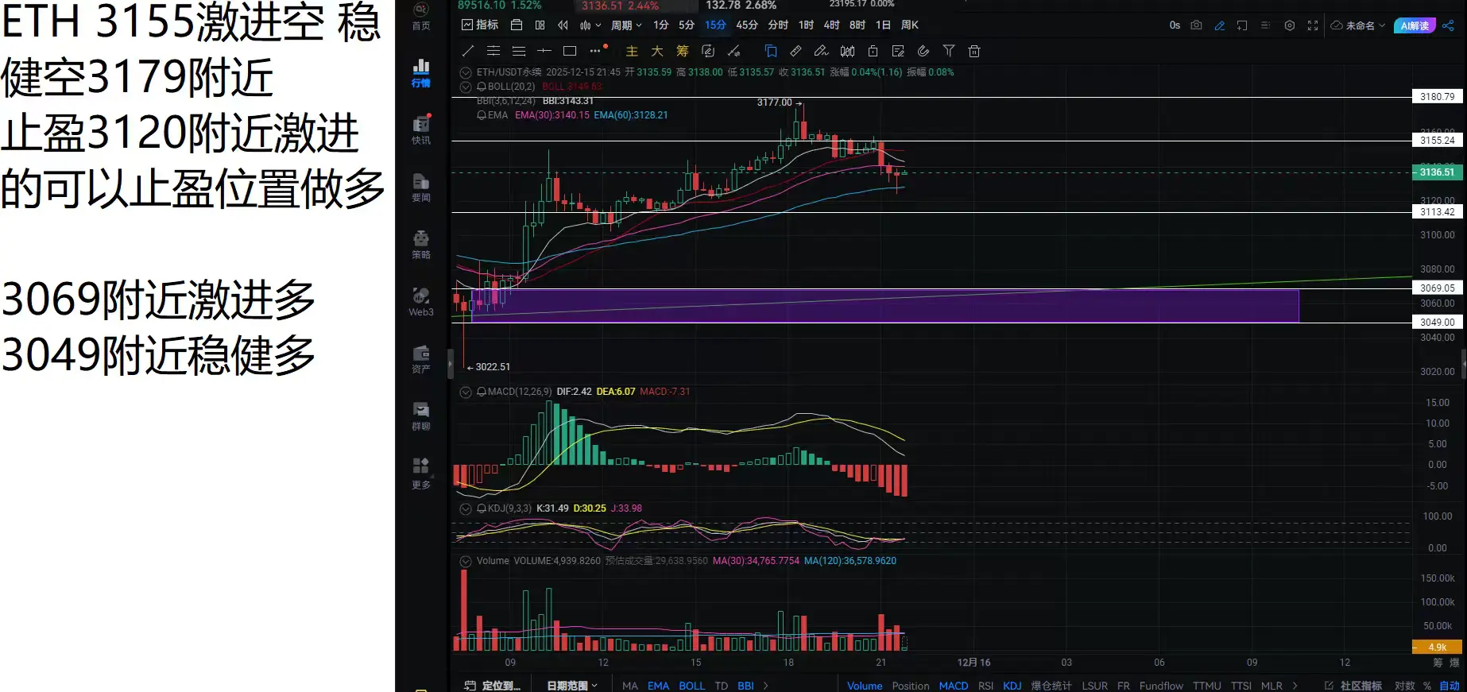Open the 社区指标 community indicators link
1467x692 pixels.
(x=1353, y=686)
